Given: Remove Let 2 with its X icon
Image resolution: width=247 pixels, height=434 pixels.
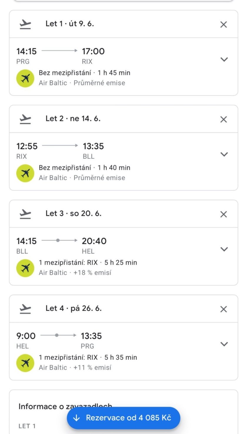Looking at the screenshot, I should [x=223, y=120].
